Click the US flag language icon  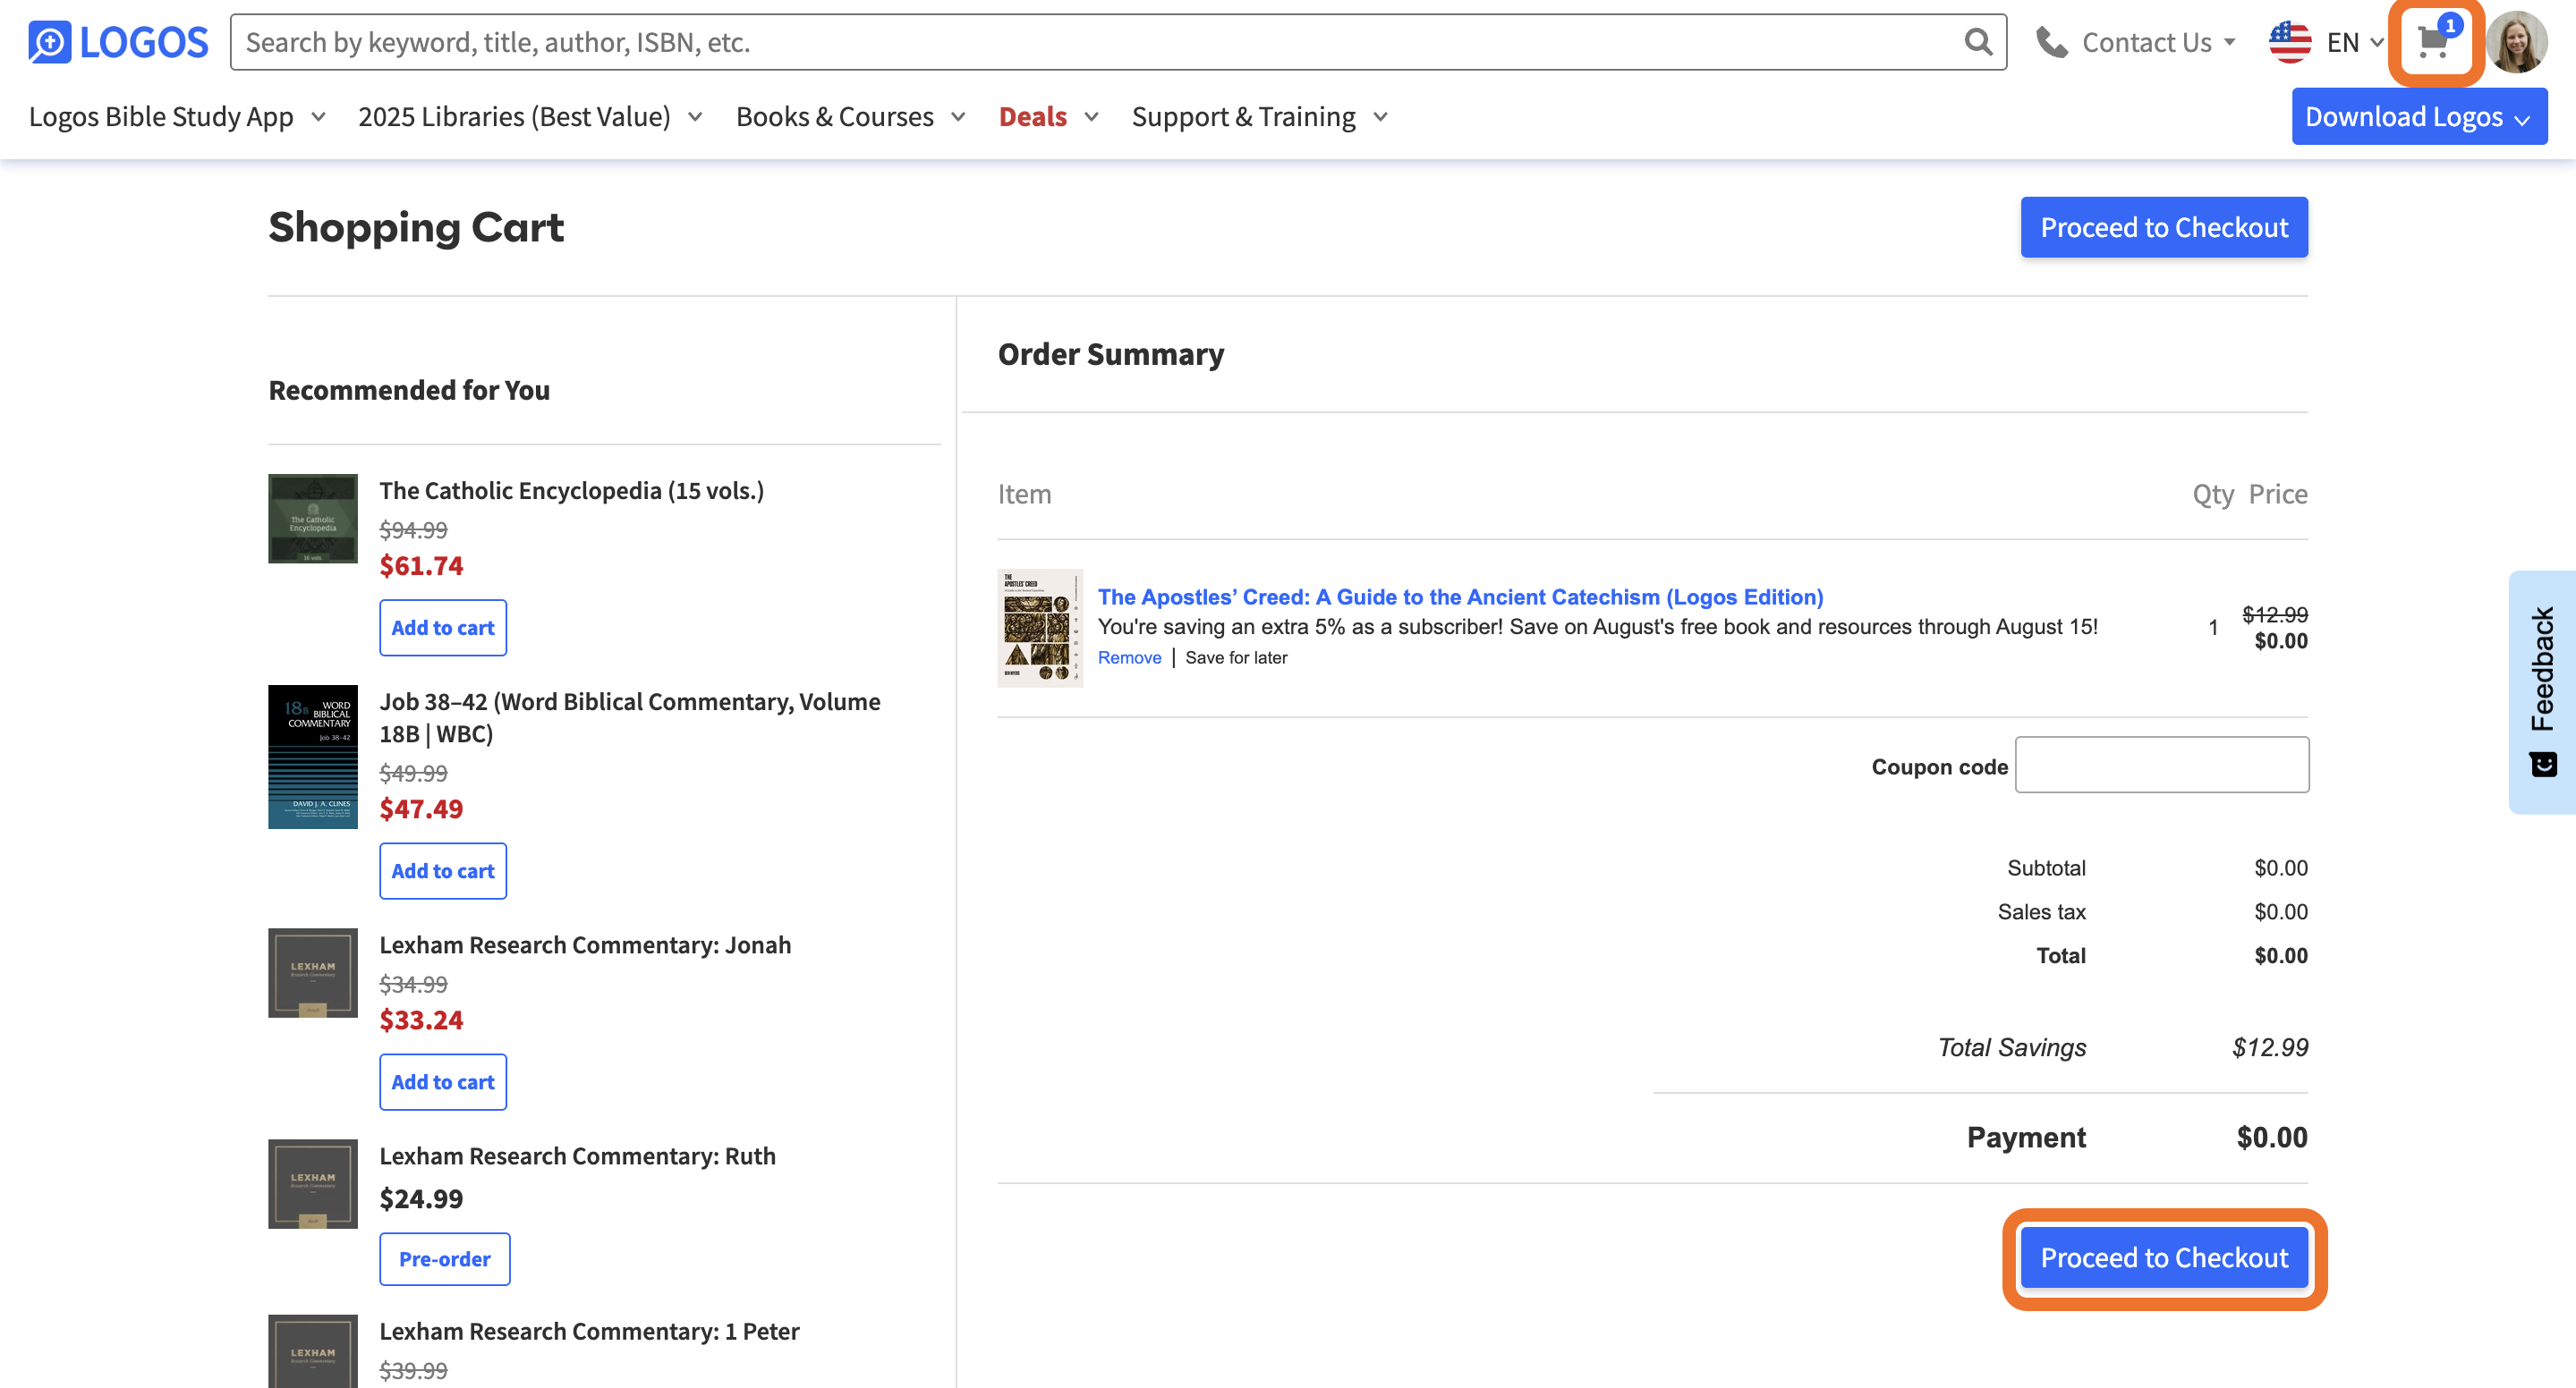(2290, 42)
